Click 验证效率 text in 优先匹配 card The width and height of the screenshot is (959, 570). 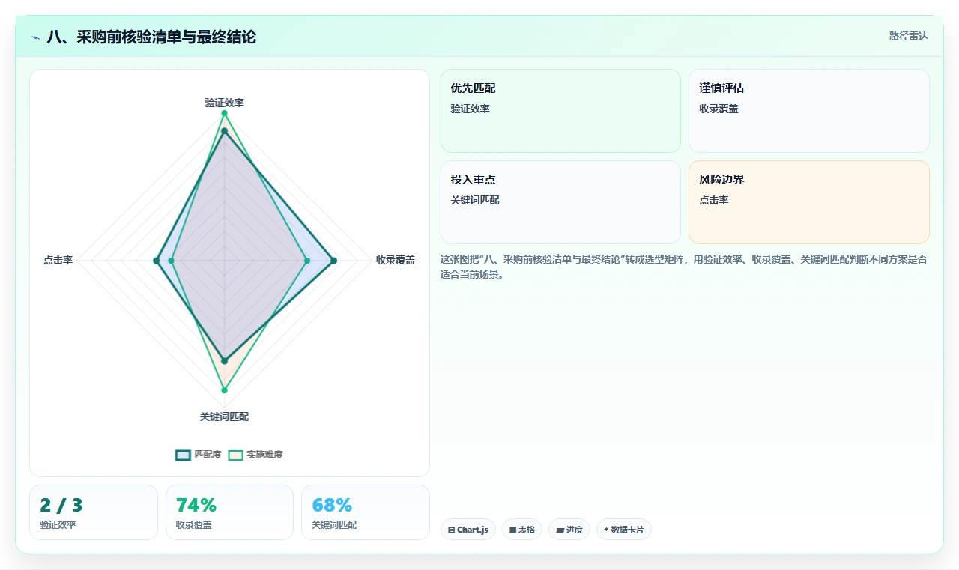pyautogui.click(x=470, y=109)
